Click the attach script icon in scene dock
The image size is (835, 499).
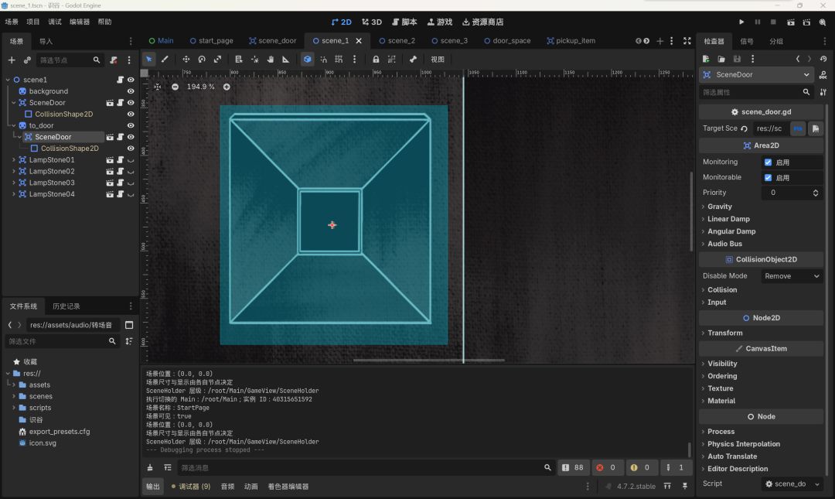114,60
